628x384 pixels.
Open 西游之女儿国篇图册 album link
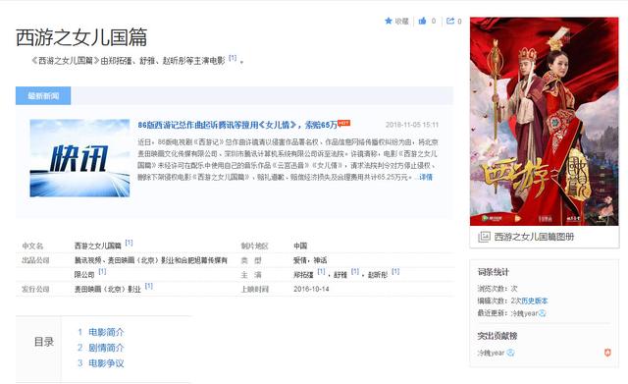click(x=534, y=237)
